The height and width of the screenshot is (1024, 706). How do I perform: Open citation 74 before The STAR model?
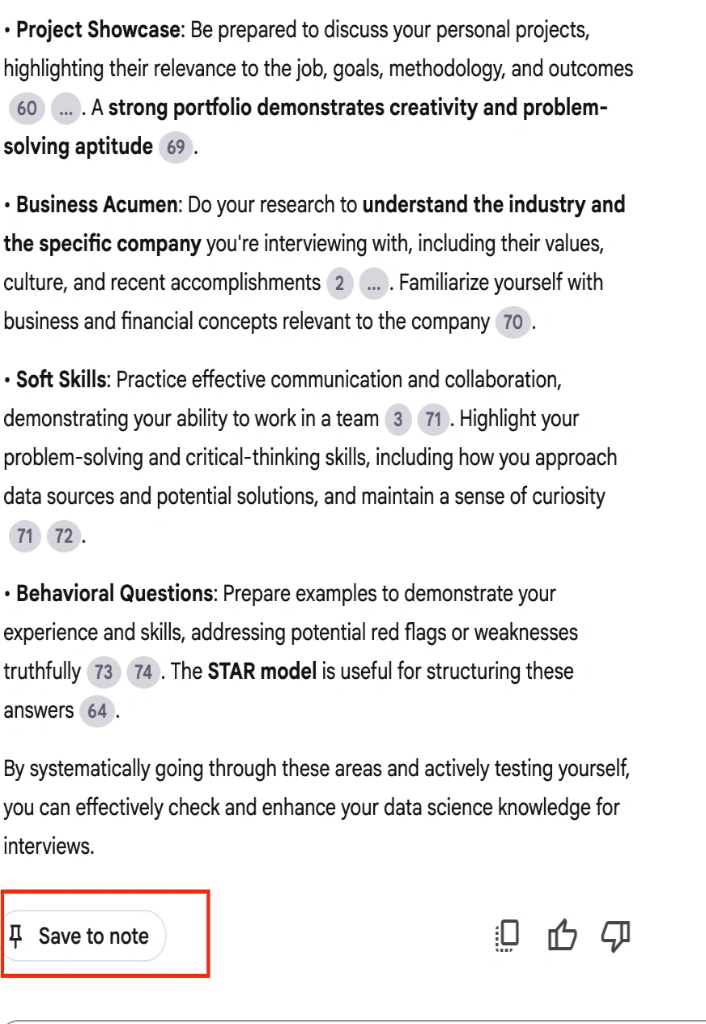143,672
